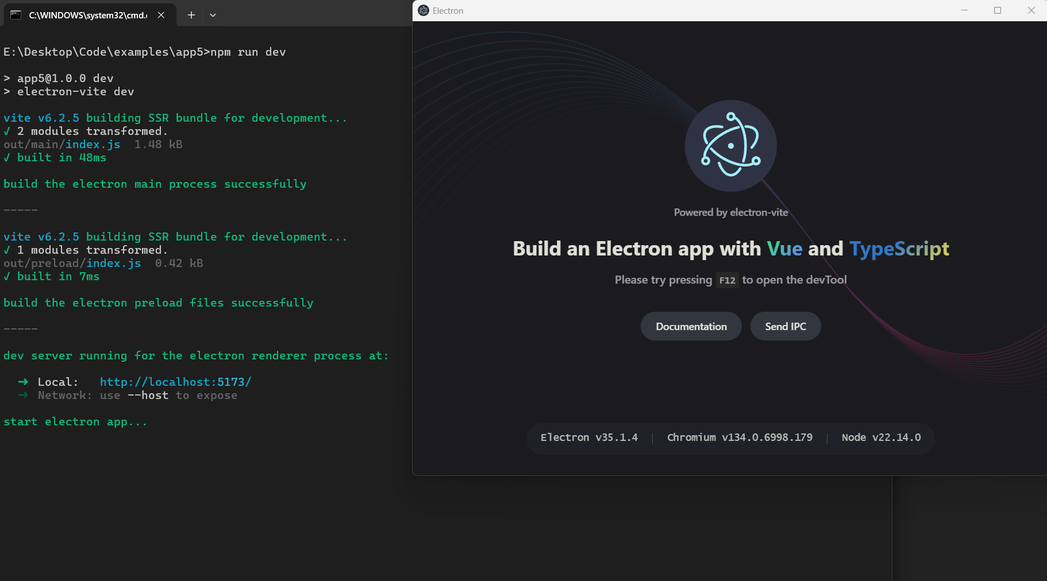
Task: Click the F12 key badge
Action: coord(727,280)
